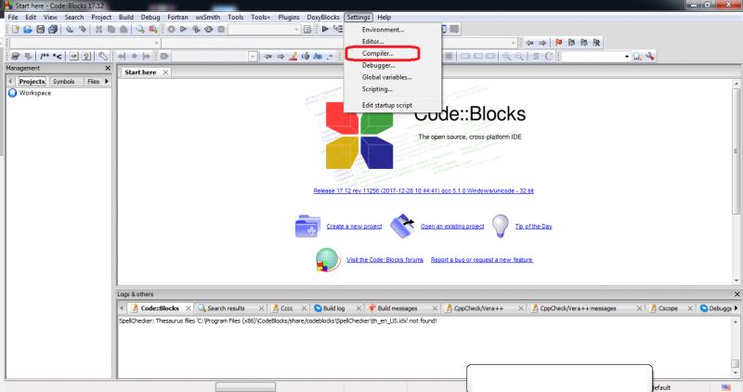This screenshot has width=743, height=392.
Task: Show more Management tabs with the right arrow
Action: tap(107, 82)
